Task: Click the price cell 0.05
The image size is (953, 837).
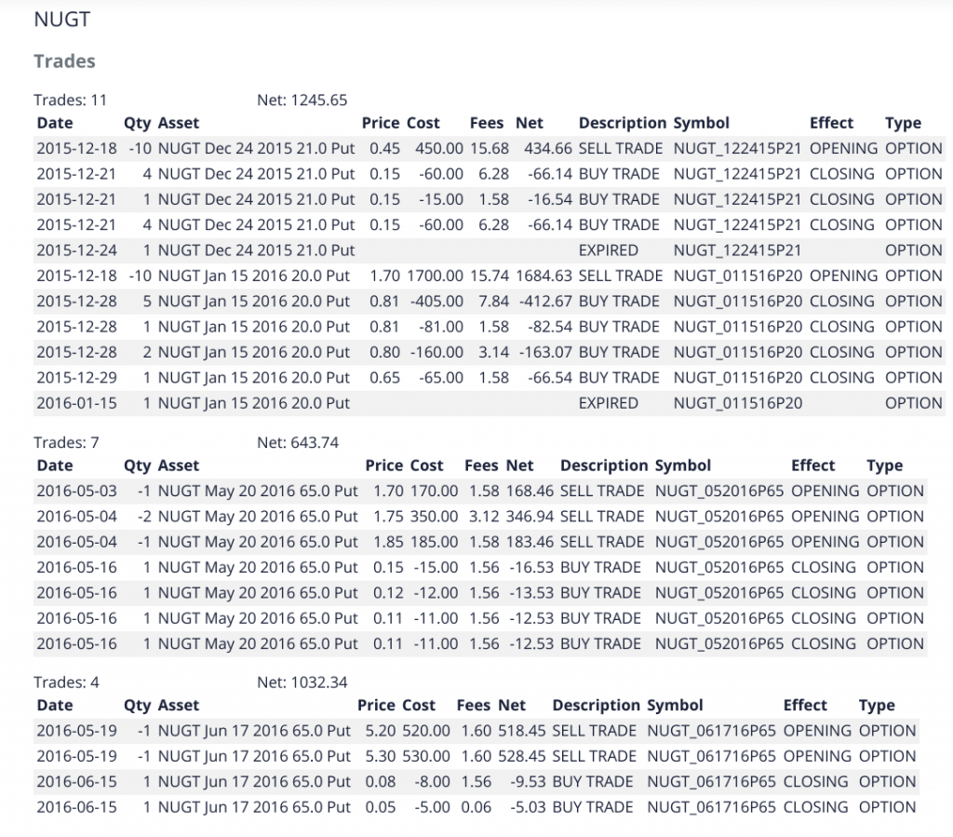Action: tap(381, 807)
